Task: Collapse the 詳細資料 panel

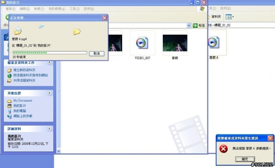Action: (49, 129)
